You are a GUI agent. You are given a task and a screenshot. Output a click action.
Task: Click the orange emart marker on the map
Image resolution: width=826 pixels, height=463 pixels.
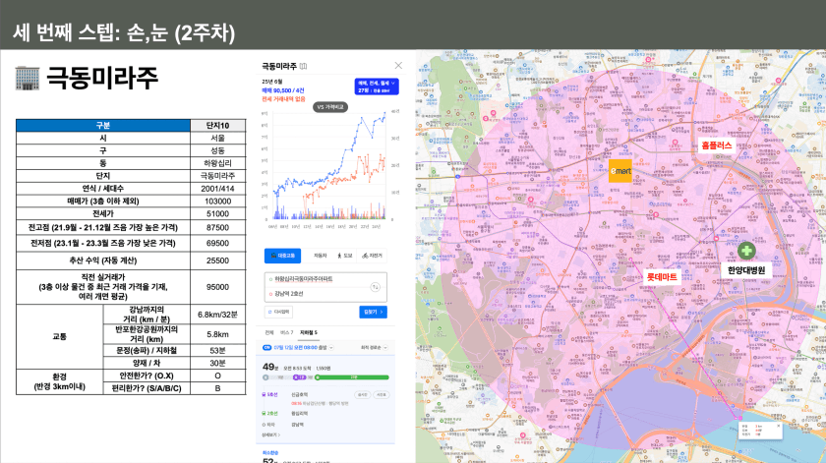tap(620, 171)
